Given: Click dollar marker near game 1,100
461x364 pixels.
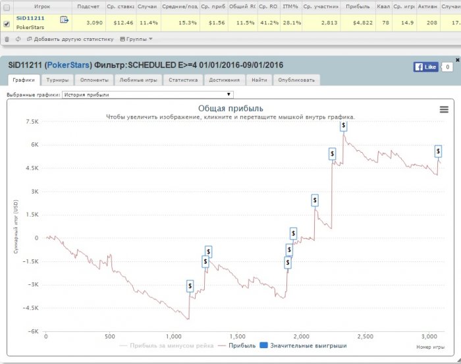Looking at the screenshot, I should (190, 286).
